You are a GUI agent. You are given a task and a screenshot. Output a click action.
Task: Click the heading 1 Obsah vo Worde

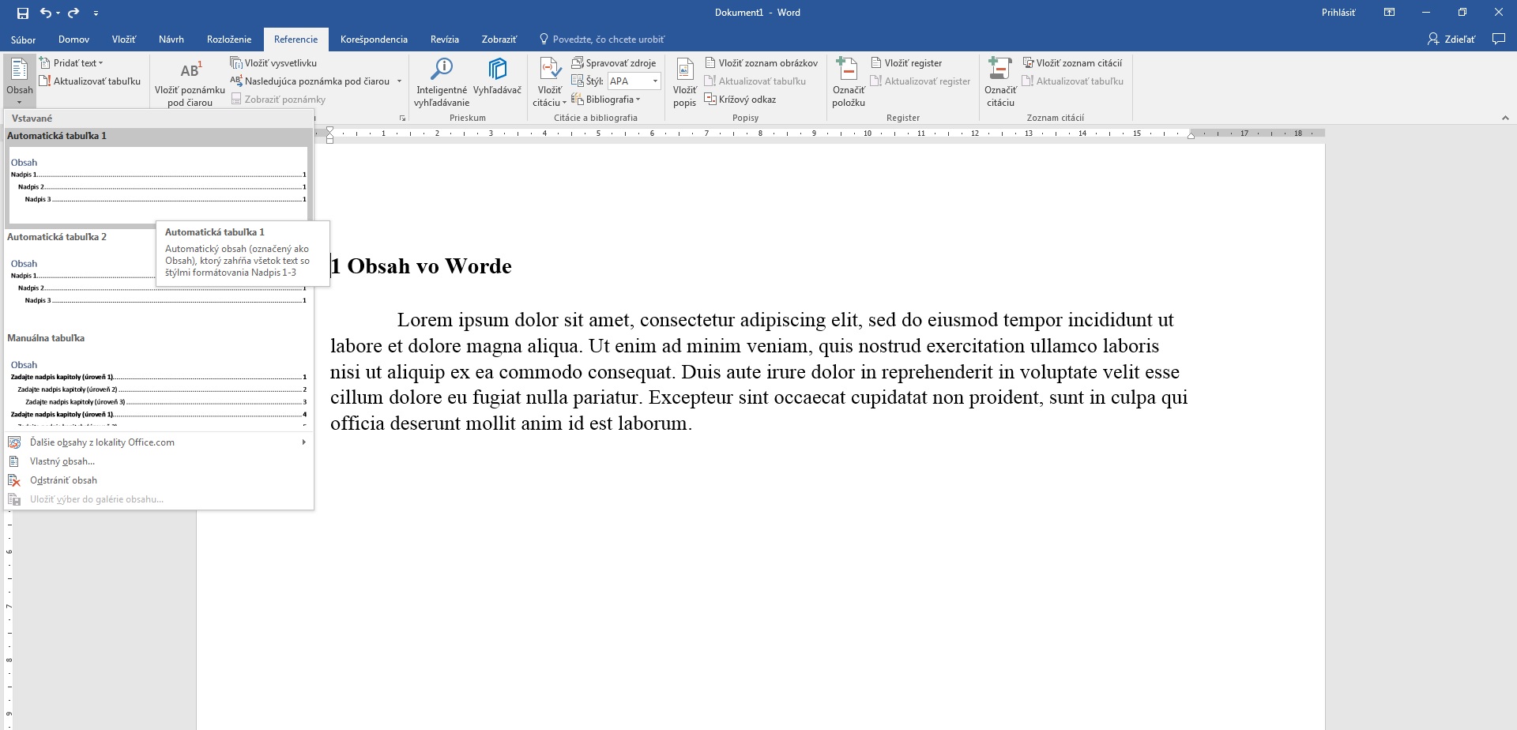(x=421, y=266)
